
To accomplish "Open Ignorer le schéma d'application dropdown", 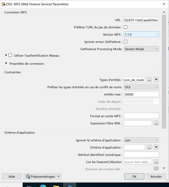I will click(141, 140).
